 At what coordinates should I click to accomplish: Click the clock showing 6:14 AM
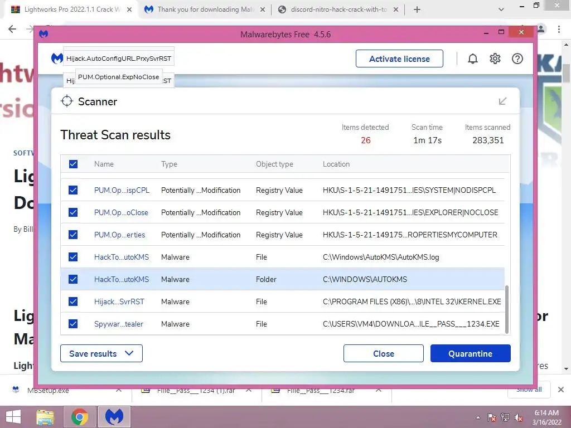[546, 413]
